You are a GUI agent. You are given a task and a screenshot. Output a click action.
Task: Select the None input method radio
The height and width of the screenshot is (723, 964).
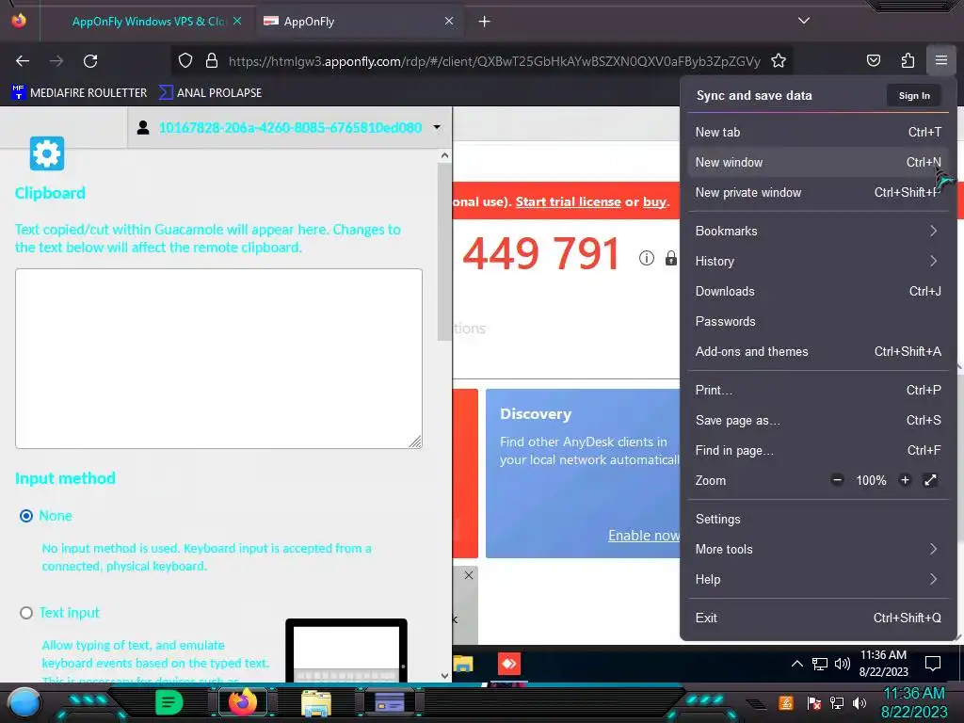(x=25, y=516)
